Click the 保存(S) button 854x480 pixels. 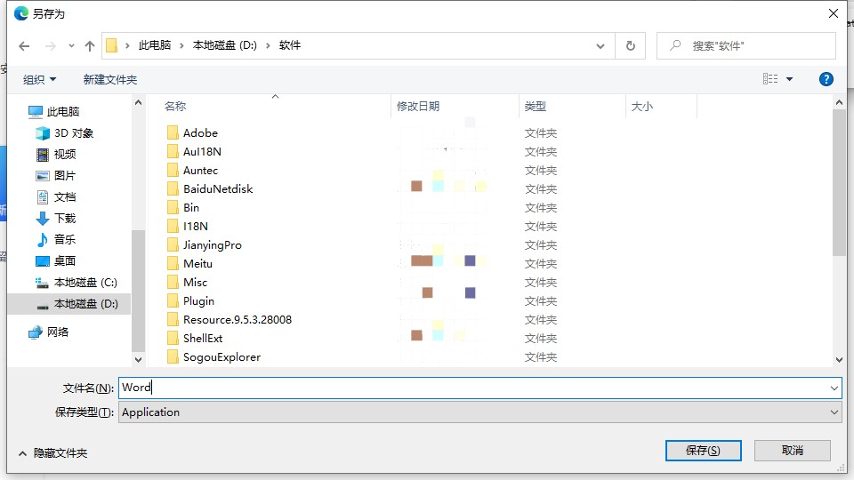click(702, 450)
